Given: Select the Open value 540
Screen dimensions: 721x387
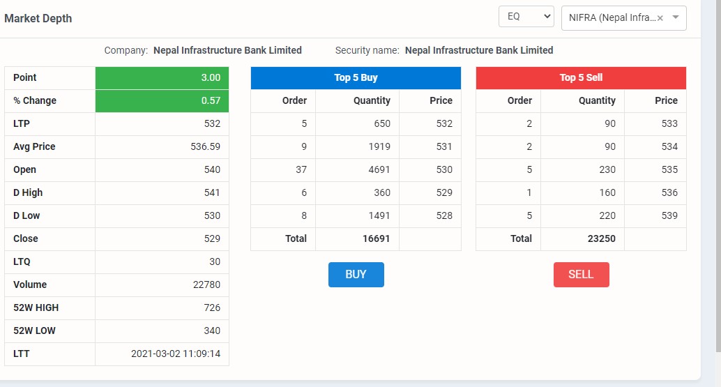Looking at the screenshot, I should pos(212,169).
